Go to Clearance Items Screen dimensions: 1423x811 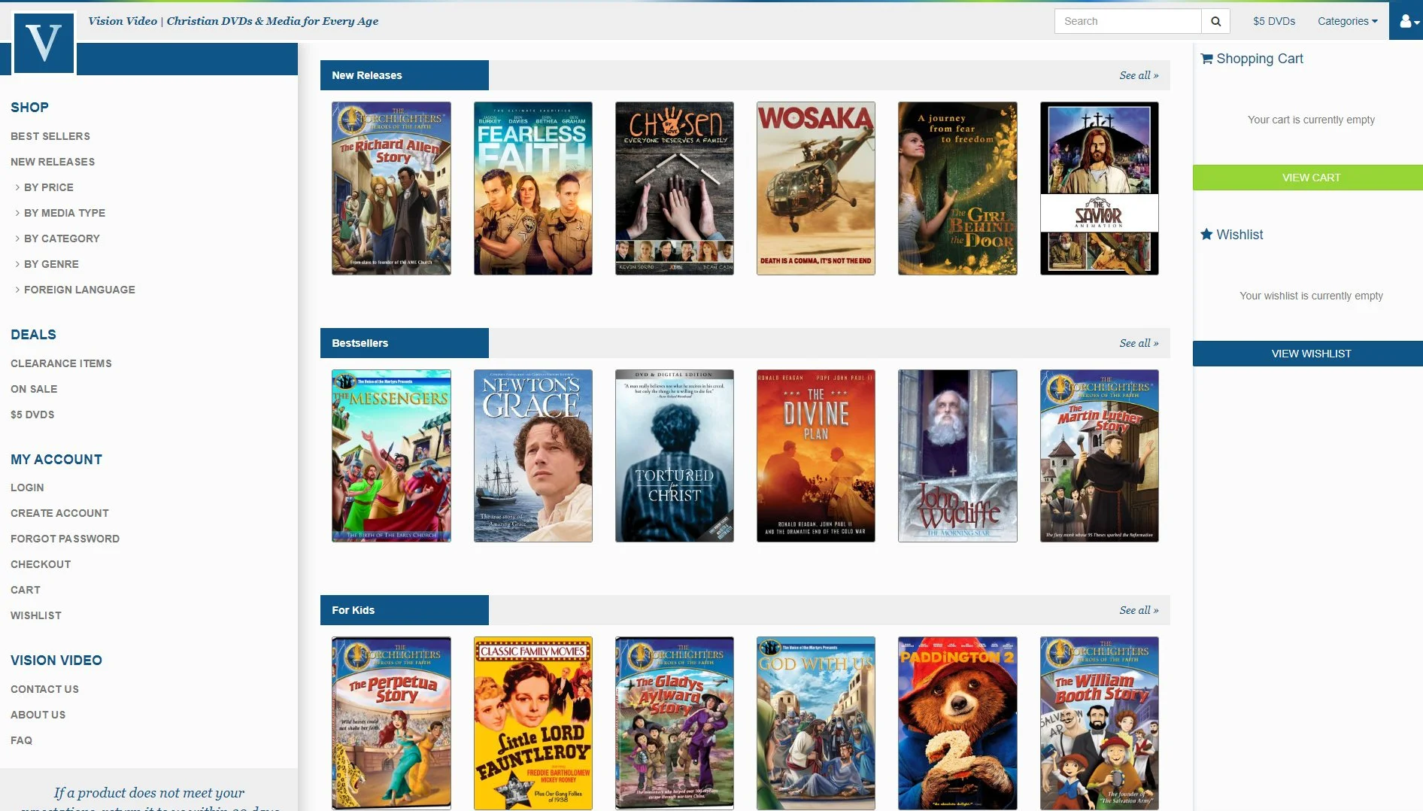pyautogui.click(x=61, y=363)
